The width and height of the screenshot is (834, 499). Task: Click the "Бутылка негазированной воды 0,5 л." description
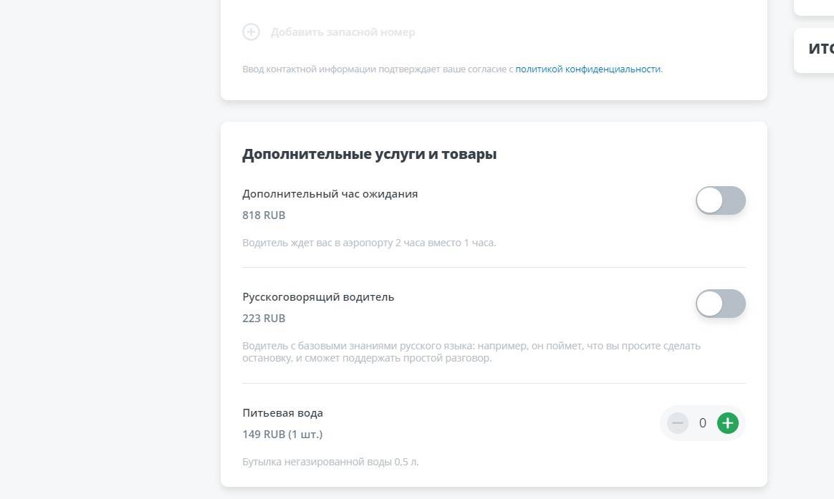coord(330,462)
